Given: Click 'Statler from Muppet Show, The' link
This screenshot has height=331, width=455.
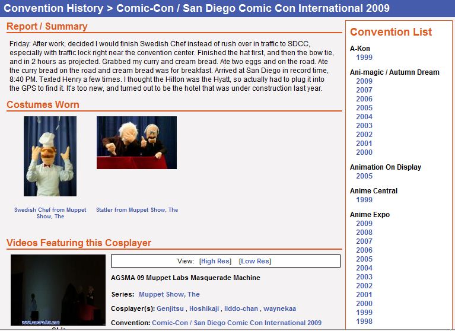Looking at the screenshot, I should click(x=137, y=210).
